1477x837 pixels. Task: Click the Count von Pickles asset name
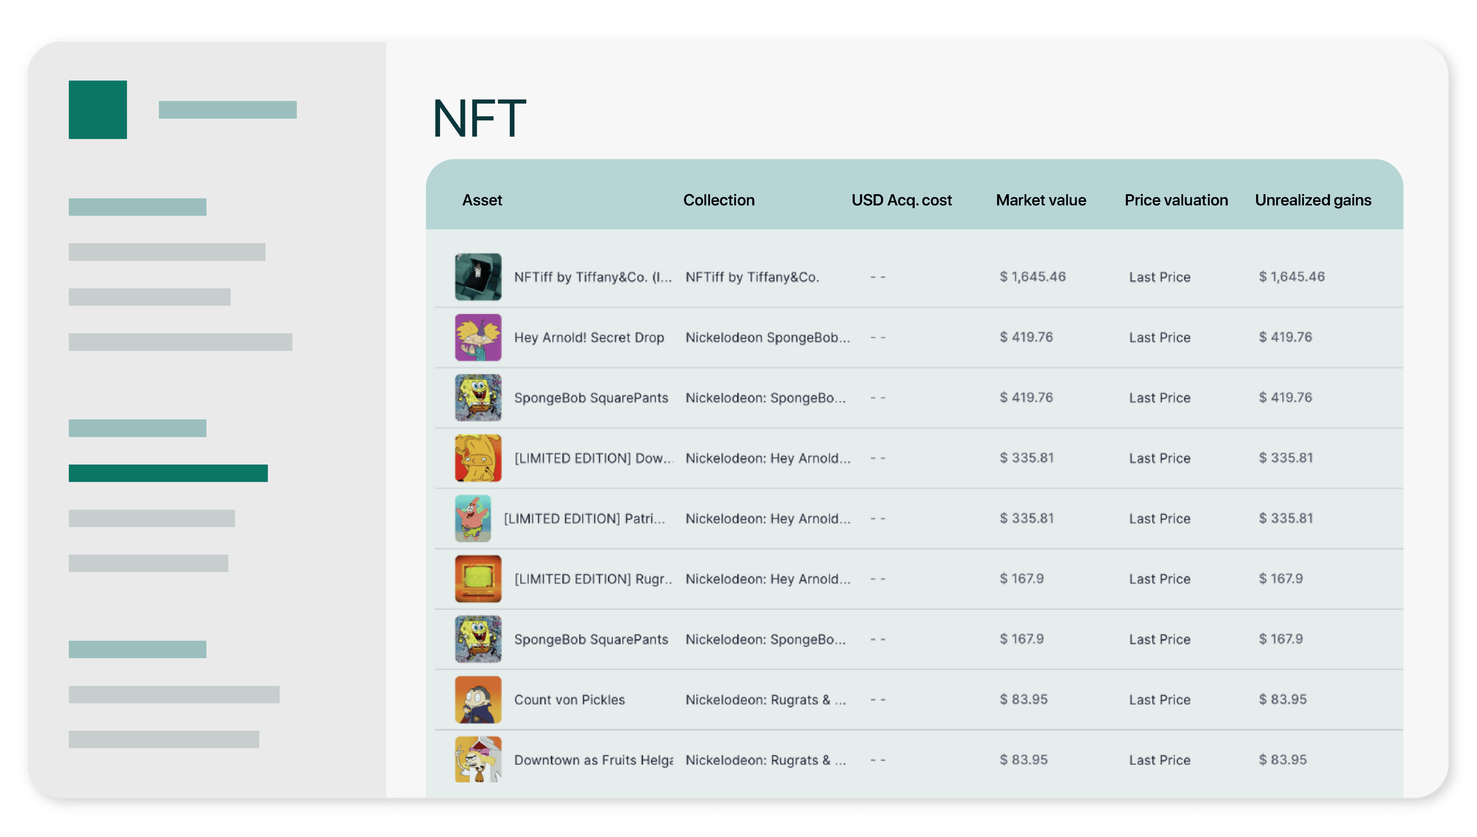click(569, 699)
